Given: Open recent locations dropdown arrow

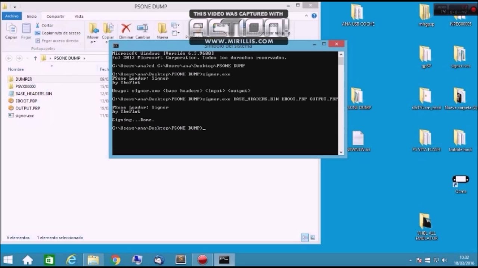Looking at the screenshot, I should point(27,58).
